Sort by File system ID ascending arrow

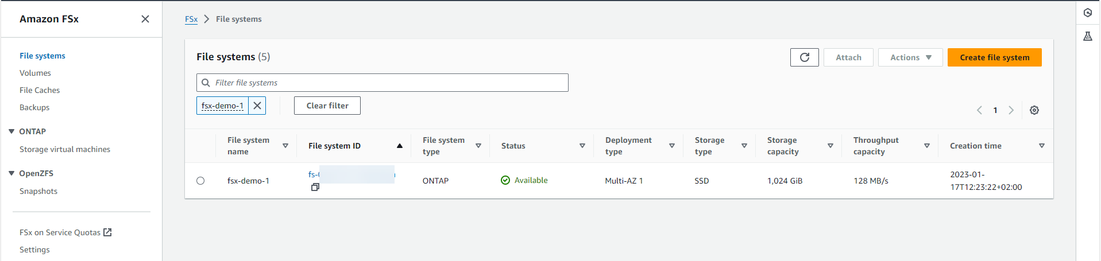click(x=400, y=146)
